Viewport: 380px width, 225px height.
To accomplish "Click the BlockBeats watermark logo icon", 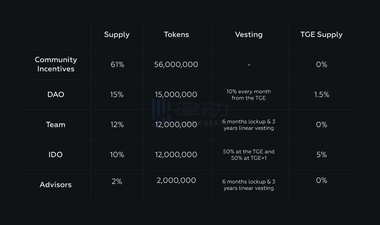I will (161, 110).
